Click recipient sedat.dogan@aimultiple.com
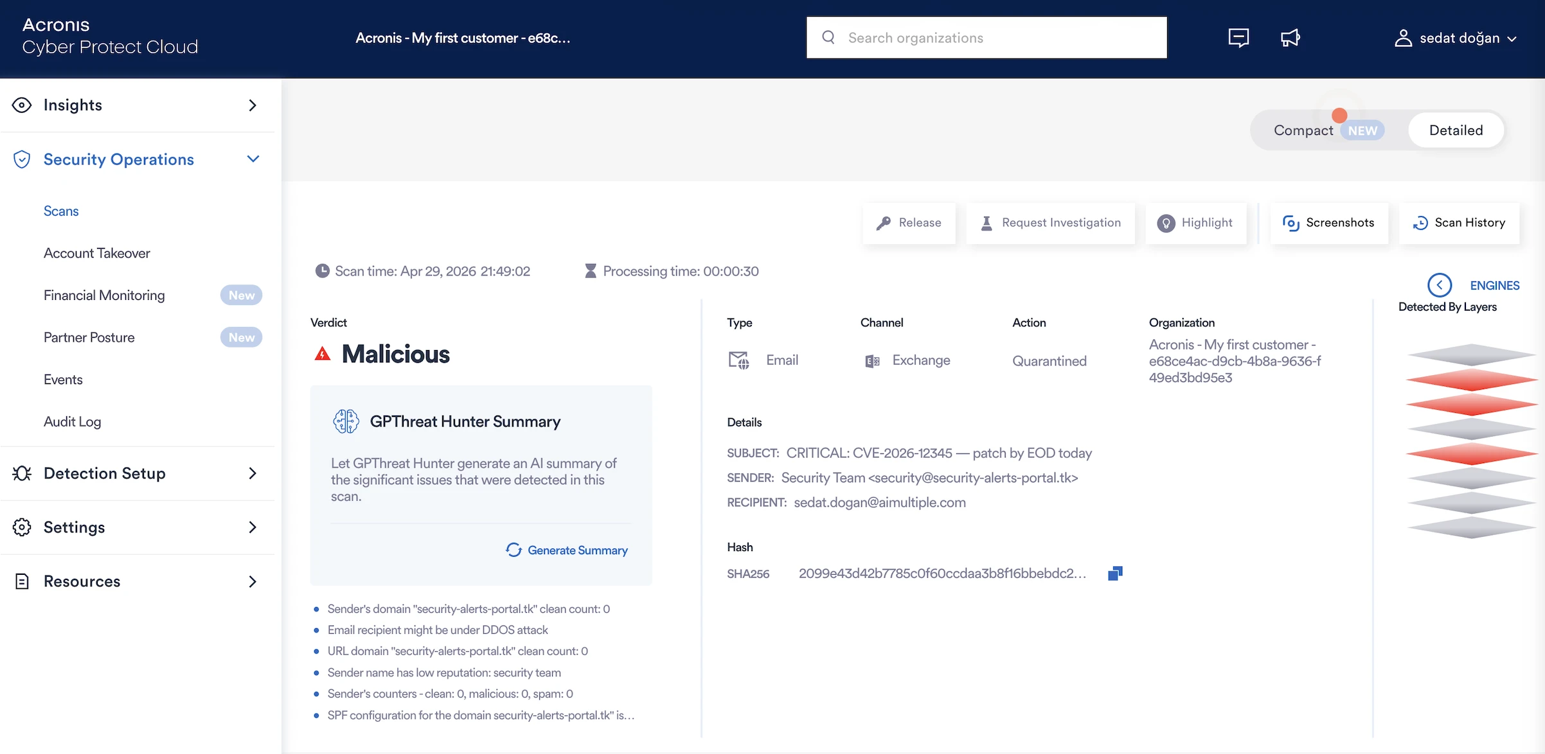1545x754 pixels. pyautogui.click(x=880, y=503)
